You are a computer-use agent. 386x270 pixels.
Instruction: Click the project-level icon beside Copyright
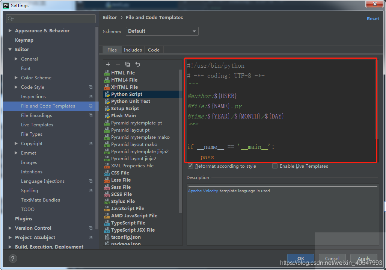point(90,144)
